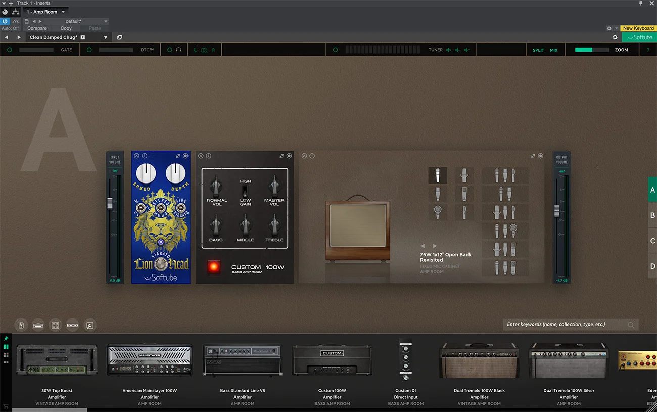Show info for the Open Back cabinet
Screen dimensions: 657x412
312,156
